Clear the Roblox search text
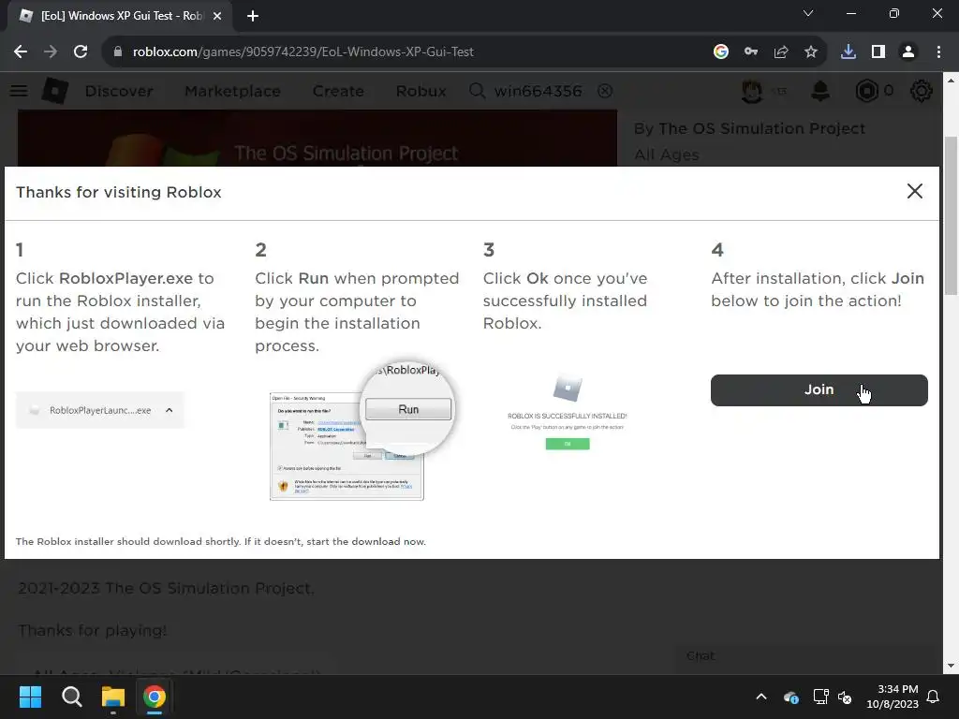Viewport: 959px width, 719px height. (x=605, y=91)
